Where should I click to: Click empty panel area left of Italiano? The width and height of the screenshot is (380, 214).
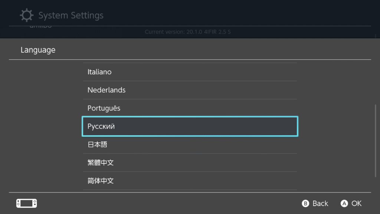(45, 72)
